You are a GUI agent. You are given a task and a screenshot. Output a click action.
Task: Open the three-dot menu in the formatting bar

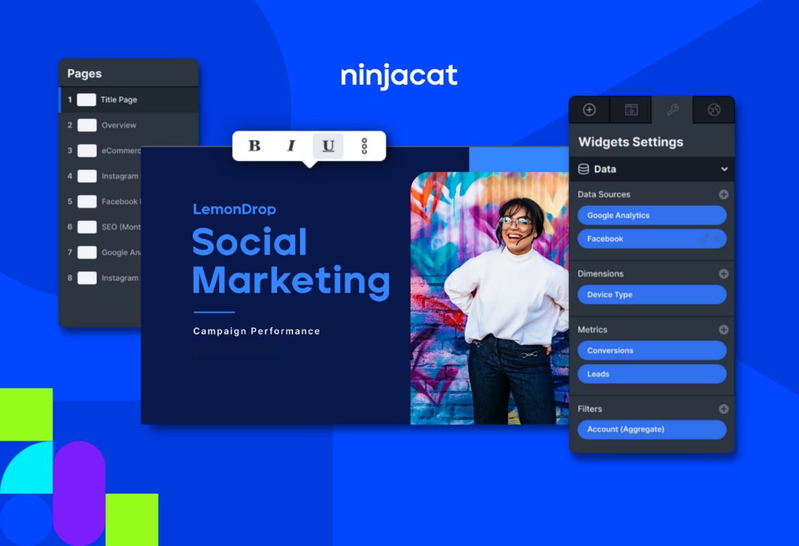point(364,145)
